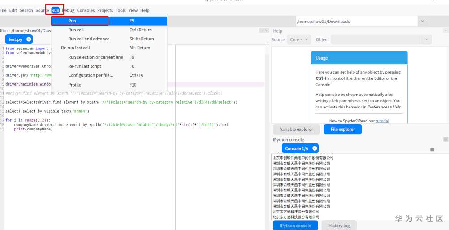449x230 pixels.
Task: Choose Run cell menu entry
Action: coord(109,30)
